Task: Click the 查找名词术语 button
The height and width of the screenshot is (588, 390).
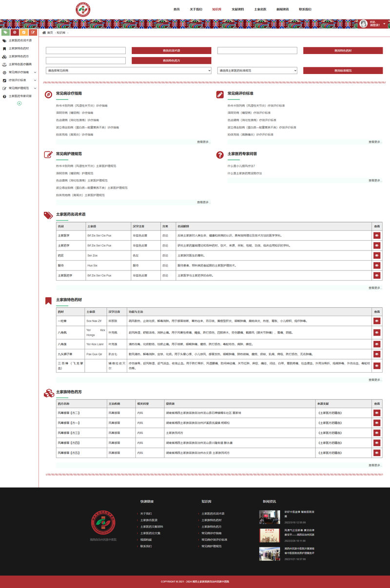Action: point(172,51)
